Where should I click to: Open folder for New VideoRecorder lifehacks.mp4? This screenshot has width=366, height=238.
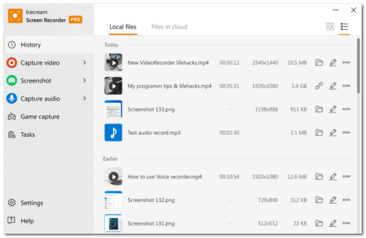pyautogui.click(x=319, y=63)
